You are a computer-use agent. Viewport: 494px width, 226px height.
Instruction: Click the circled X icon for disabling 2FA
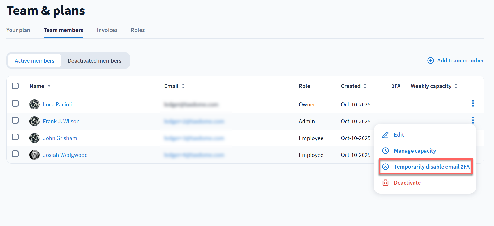pos(385,167)
